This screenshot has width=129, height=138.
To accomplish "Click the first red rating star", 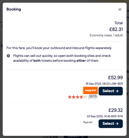I will (70, 97).
